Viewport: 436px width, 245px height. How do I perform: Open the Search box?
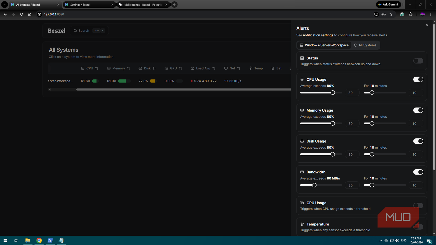coord(89,31)
